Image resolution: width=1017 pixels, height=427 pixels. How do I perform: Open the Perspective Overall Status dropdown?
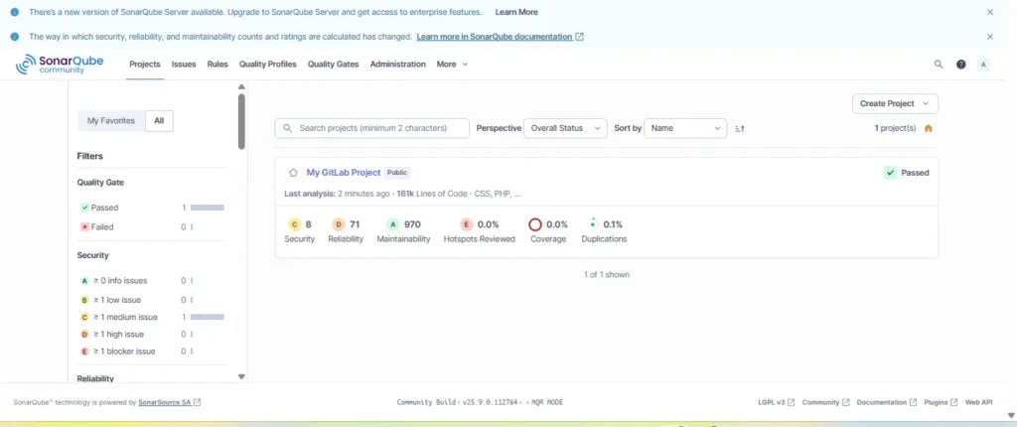click(565, 128)
